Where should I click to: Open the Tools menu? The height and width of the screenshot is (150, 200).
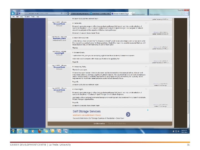33,17
